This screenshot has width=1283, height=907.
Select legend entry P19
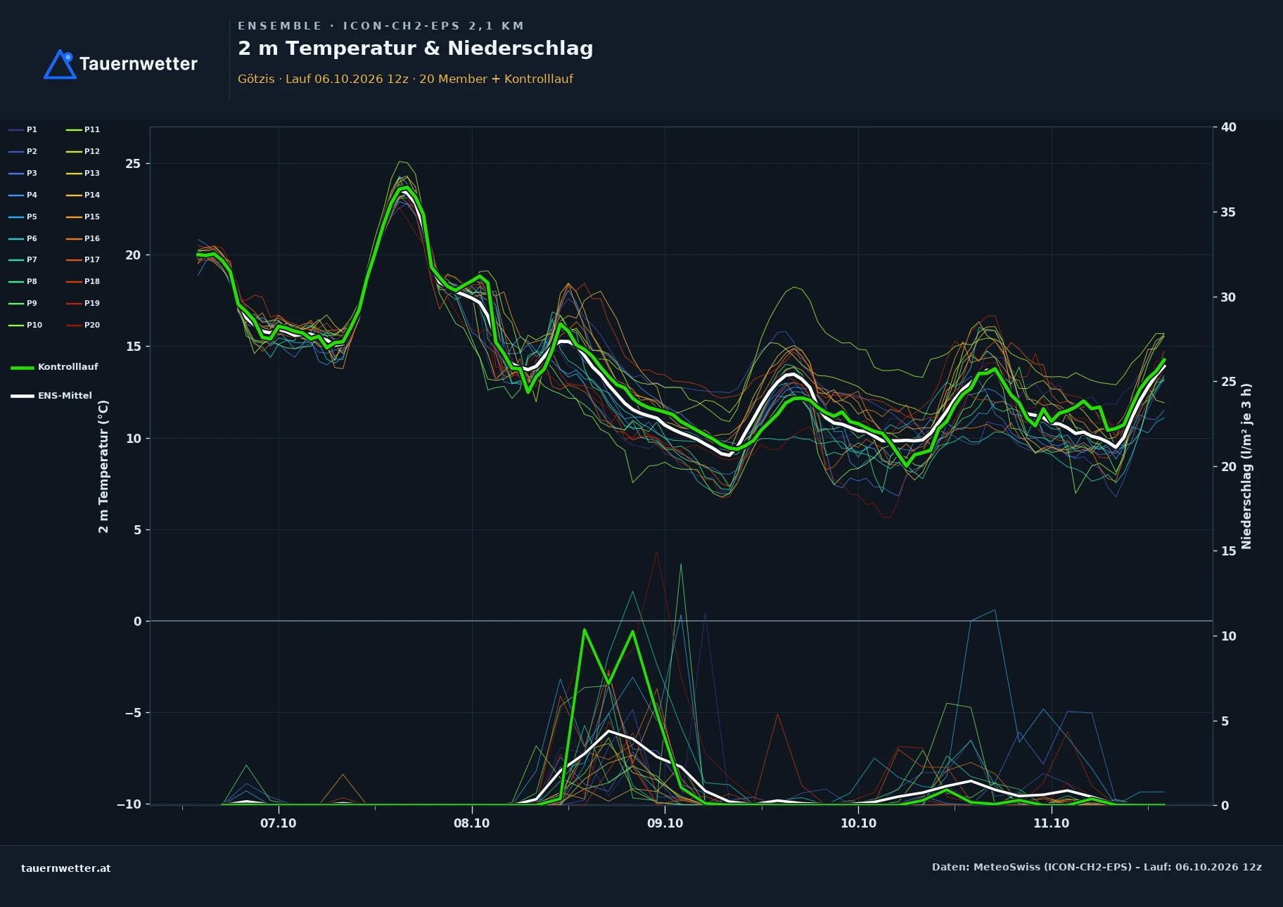(x=83, y=304)
